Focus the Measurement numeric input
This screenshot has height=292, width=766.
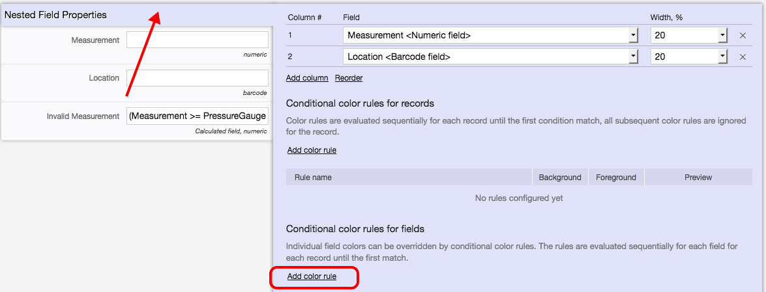tap(197, 40)
